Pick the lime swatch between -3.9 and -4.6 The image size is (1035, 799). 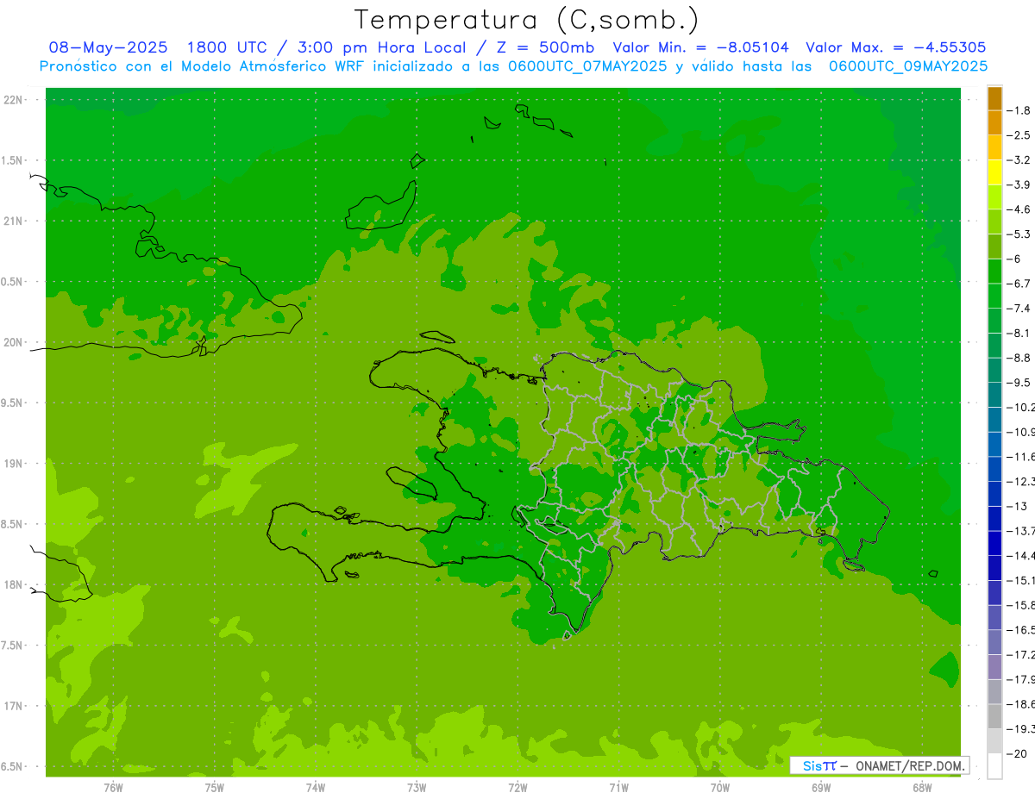click(x=994, y=197)
